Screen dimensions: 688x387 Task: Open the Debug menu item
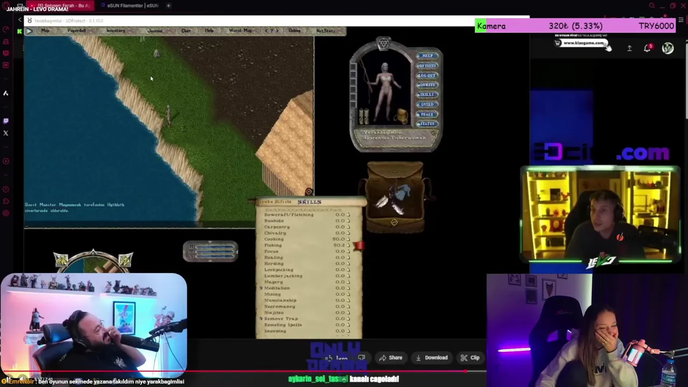tap(295, 31)
